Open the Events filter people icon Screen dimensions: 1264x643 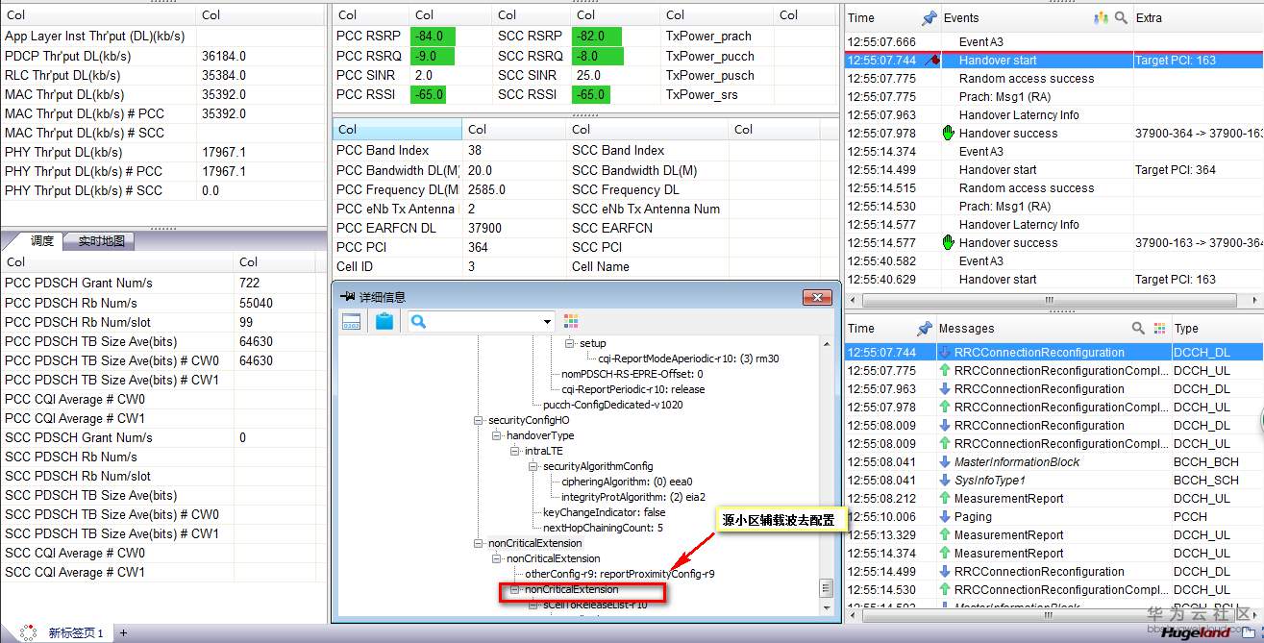click(1102, 17)
